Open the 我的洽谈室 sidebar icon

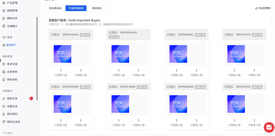[4, 122]
